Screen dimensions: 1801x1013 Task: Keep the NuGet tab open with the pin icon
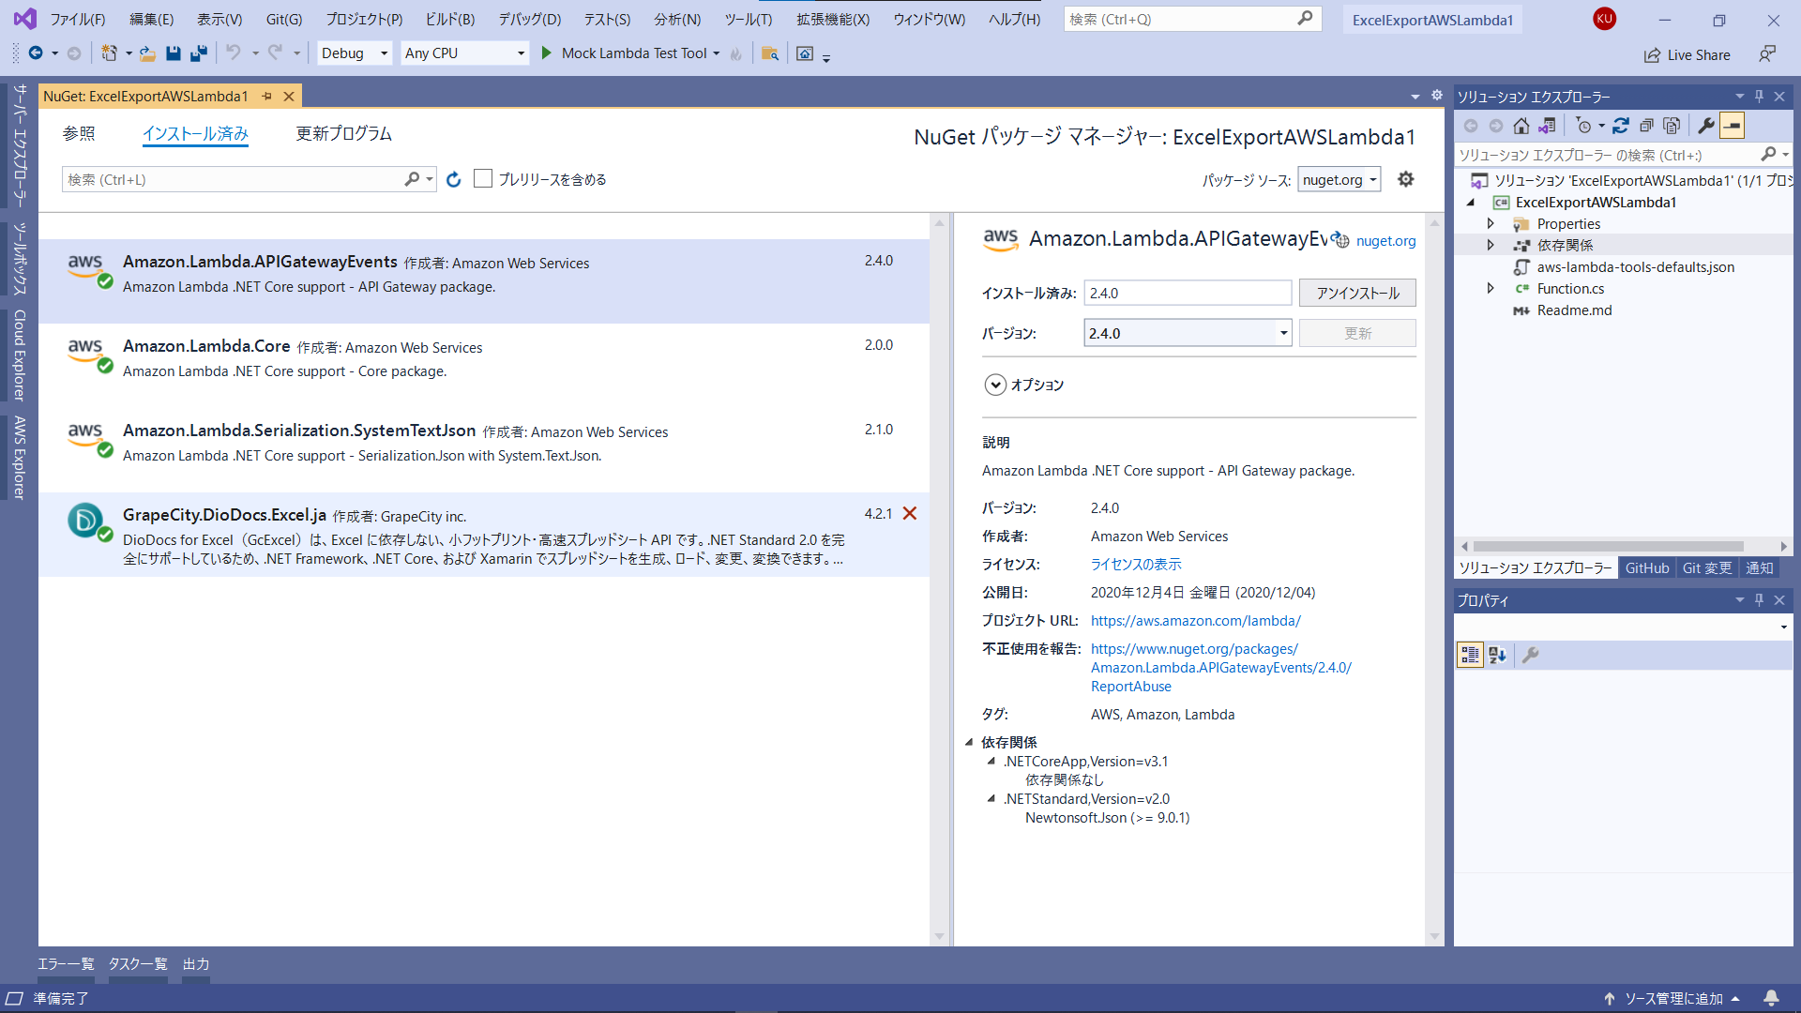tap(267, 97)
